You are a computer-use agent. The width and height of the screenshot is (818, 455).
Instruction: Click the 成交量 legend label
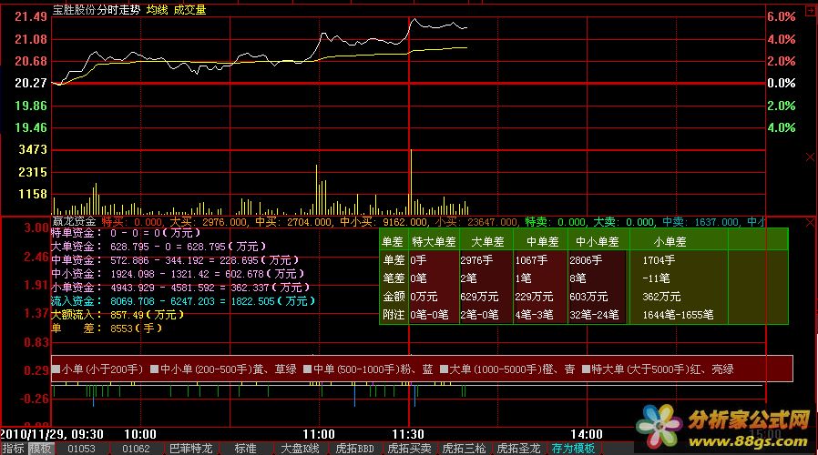[x=189, y=10]
